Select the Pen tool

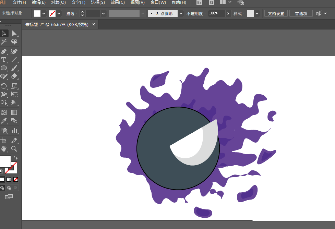[4, 51]
